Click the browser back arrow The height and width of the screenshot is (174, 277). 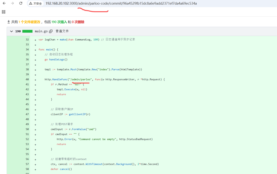tap(4, 4)
